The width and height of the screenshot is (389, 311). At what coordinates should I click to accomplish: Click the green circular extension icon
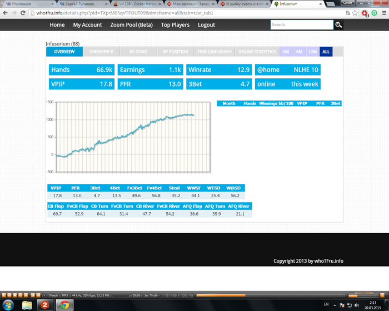(x=375, y=13)
